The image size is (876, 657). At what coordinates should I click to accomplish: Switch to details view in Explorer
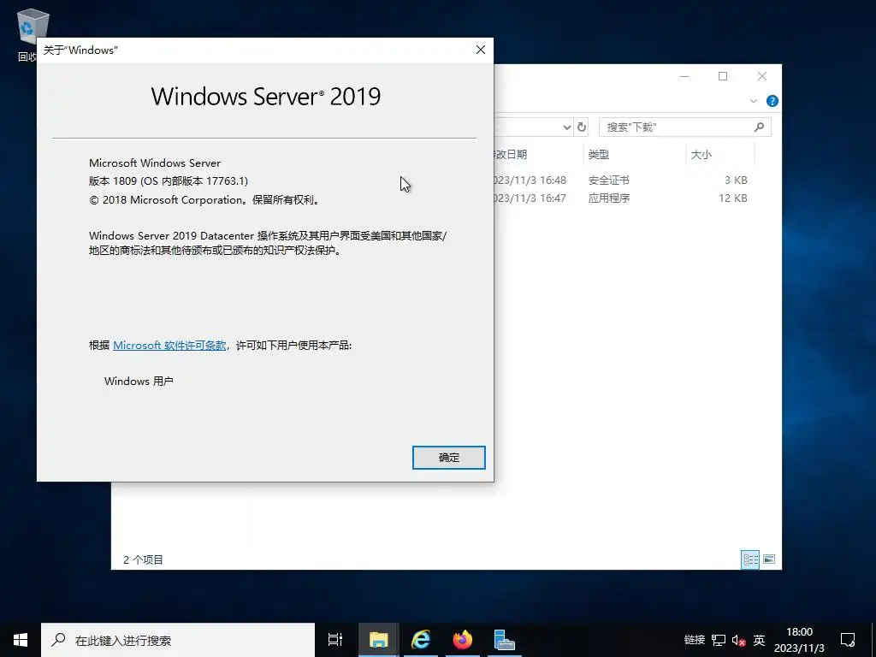click(750, 559)
